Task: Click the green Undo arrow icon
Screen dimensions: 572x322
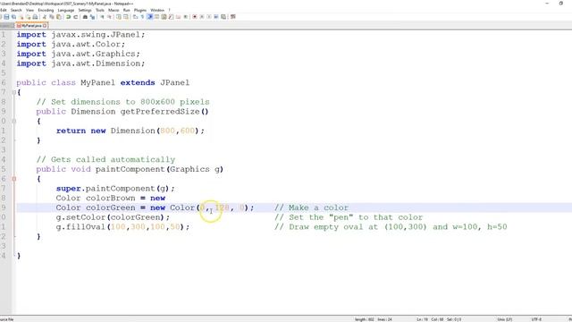Action: coord(68,17)
